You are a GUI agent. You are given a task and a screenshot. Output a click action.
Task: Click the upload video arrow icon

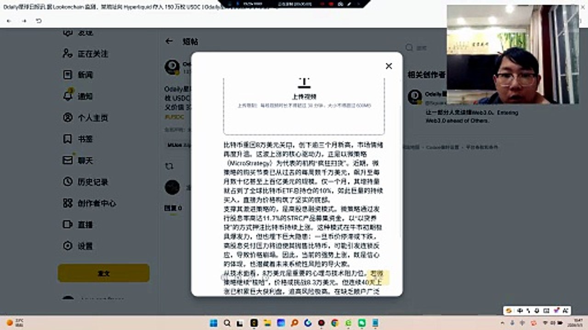[304, 83]
